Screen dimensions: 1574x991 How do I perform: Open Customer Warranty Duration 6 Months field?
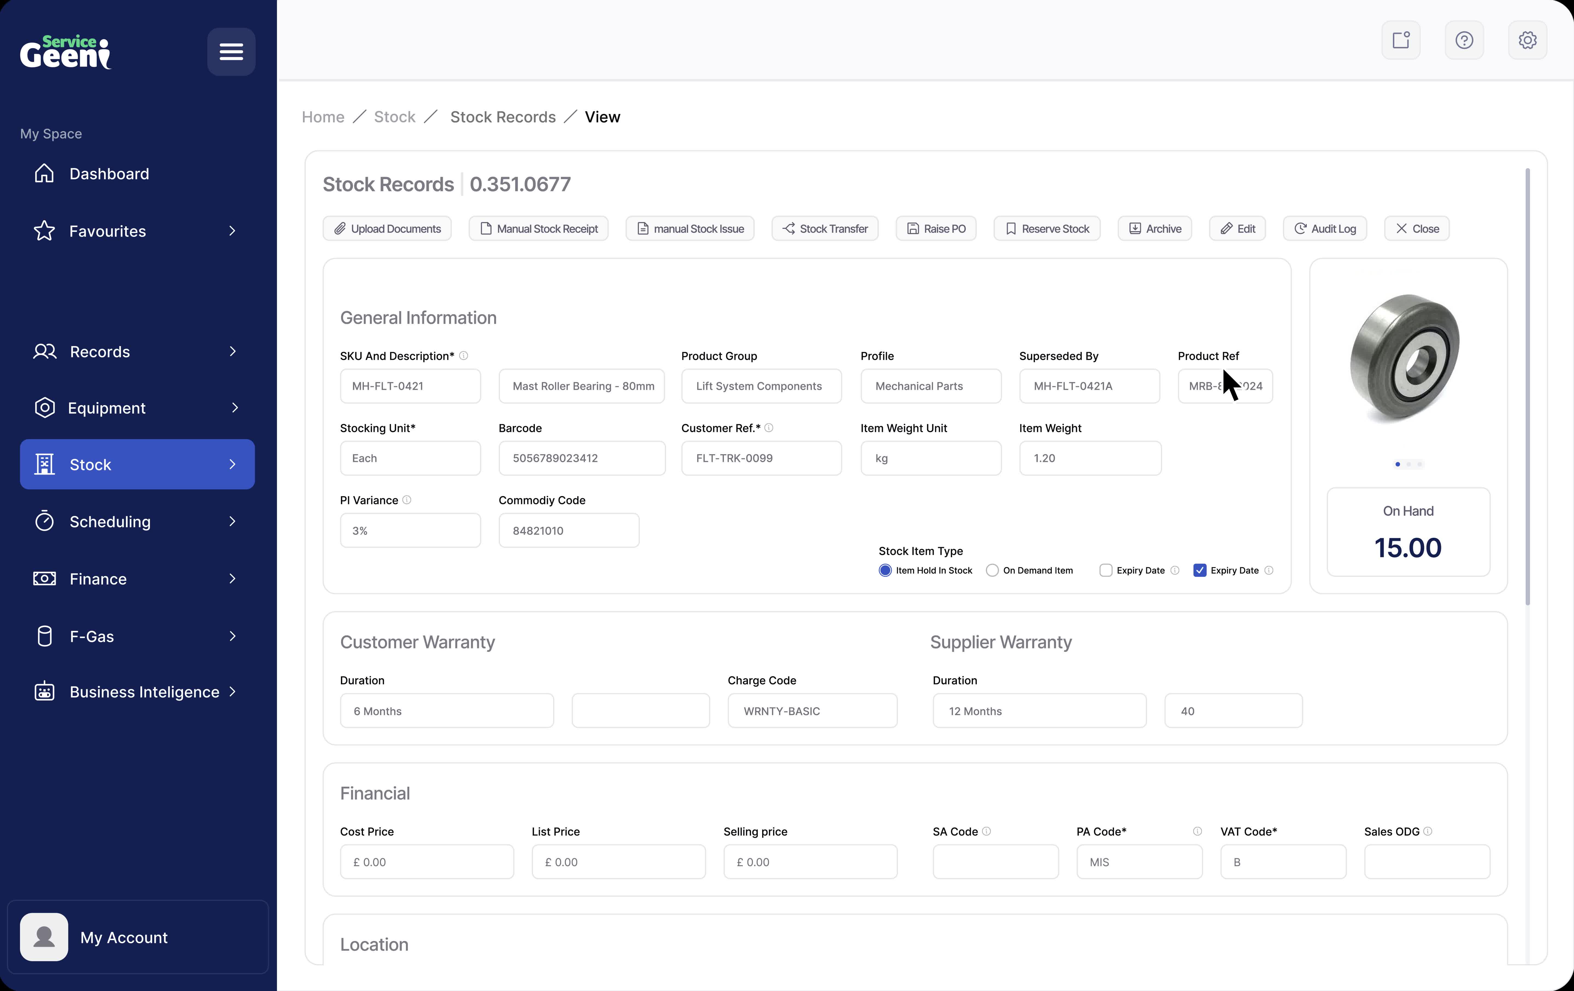pyautogui.click(x=447, y=710)
